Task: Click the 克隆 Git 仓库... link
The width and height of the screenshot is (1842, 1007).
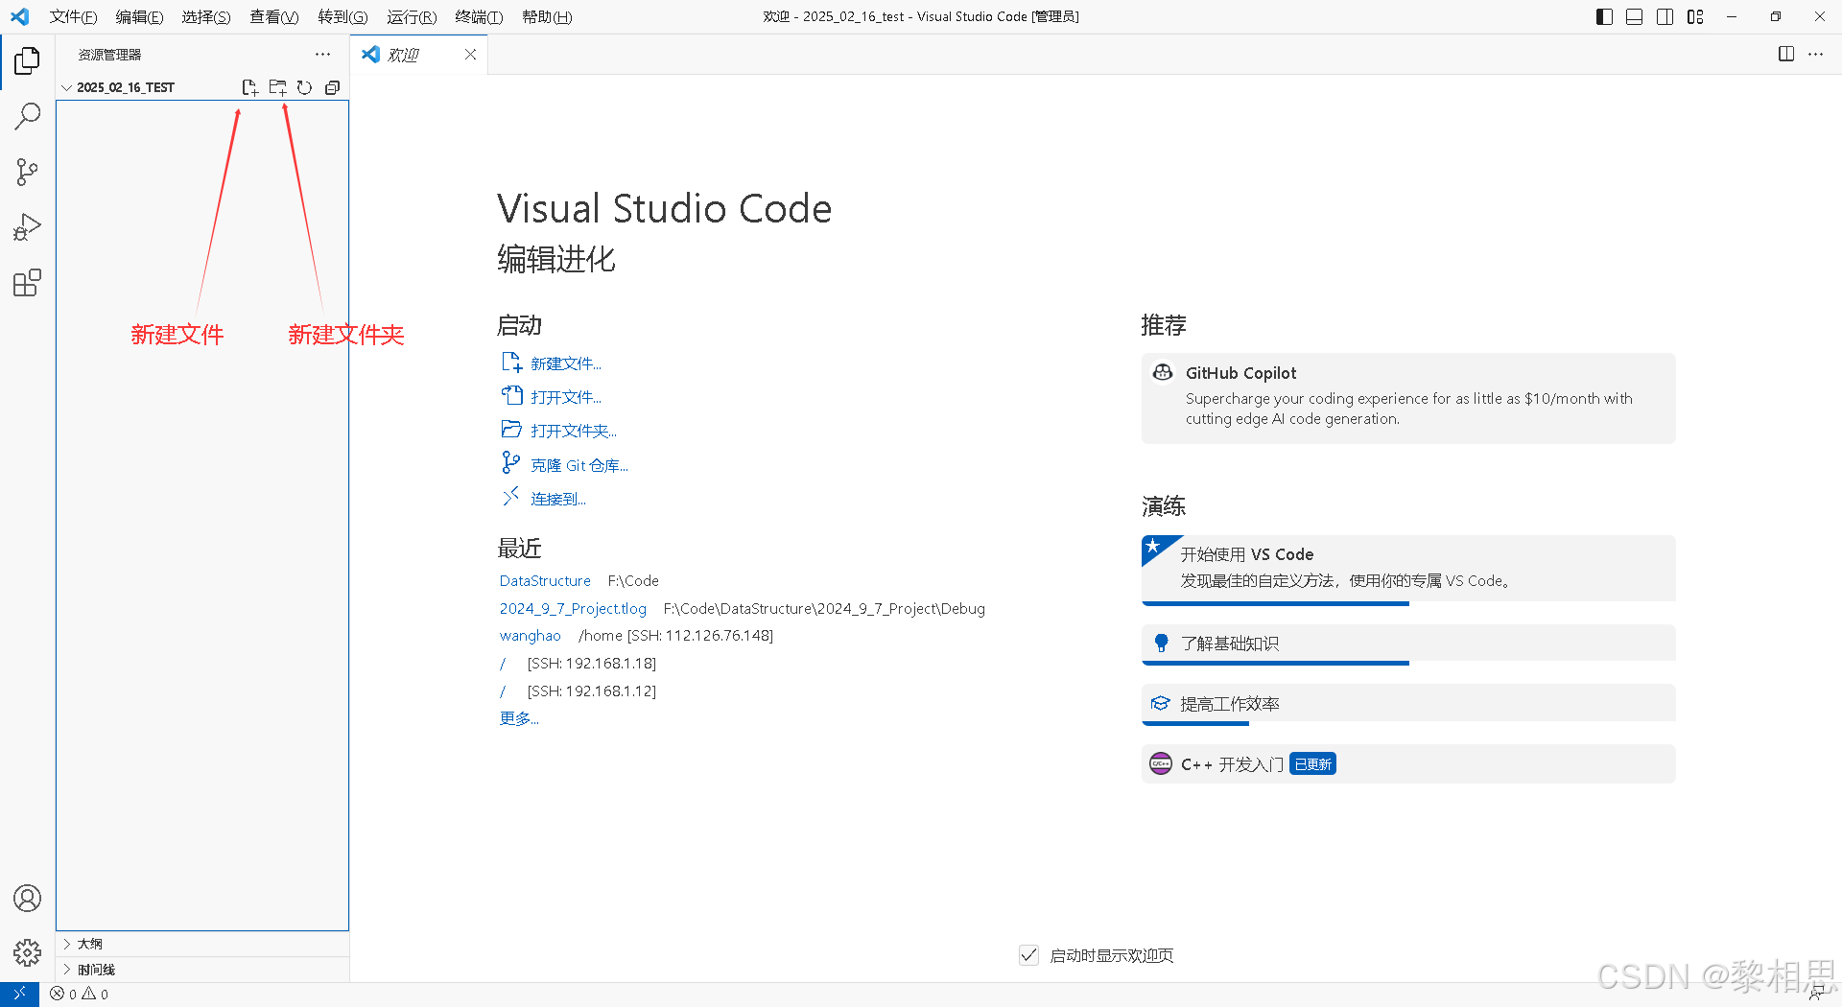Action: (x=579, y=465)
